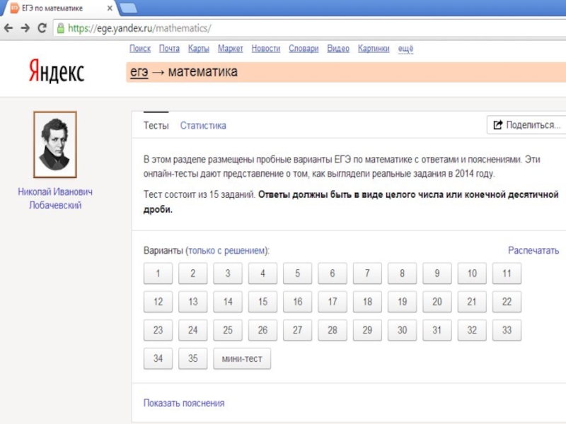Start the мини-тест

tap(242, 358)
